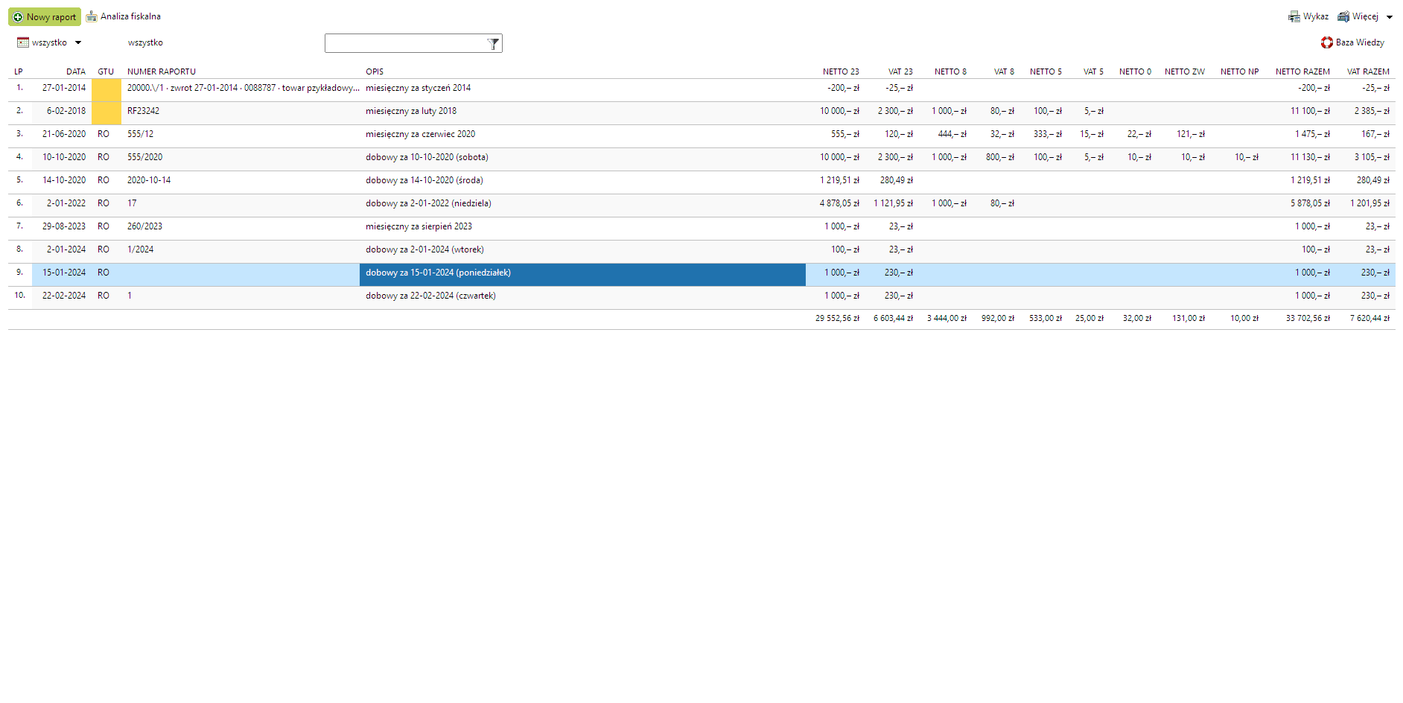Click the Baza Wiedzy text link
Screen dimensions: 1403x703
pos(1360,42)
